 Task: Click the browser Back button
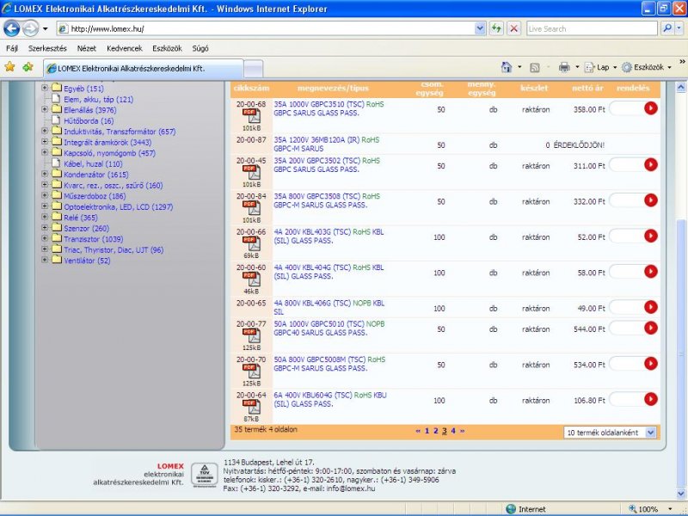coord(11,29)
